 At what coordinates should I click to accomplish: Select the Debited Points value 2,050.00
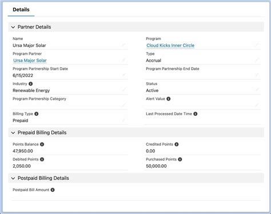click(22, 166)
